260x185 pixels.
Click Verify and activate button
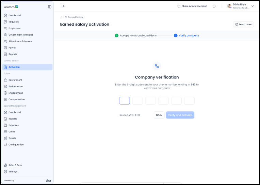[x=180, y=115]
